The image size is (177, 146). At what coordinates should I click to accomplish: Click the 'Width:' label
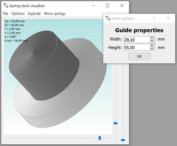(116, 39)
